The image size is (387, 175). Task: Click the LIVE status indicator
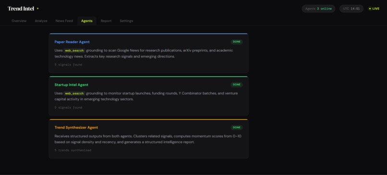click(374, 9)
